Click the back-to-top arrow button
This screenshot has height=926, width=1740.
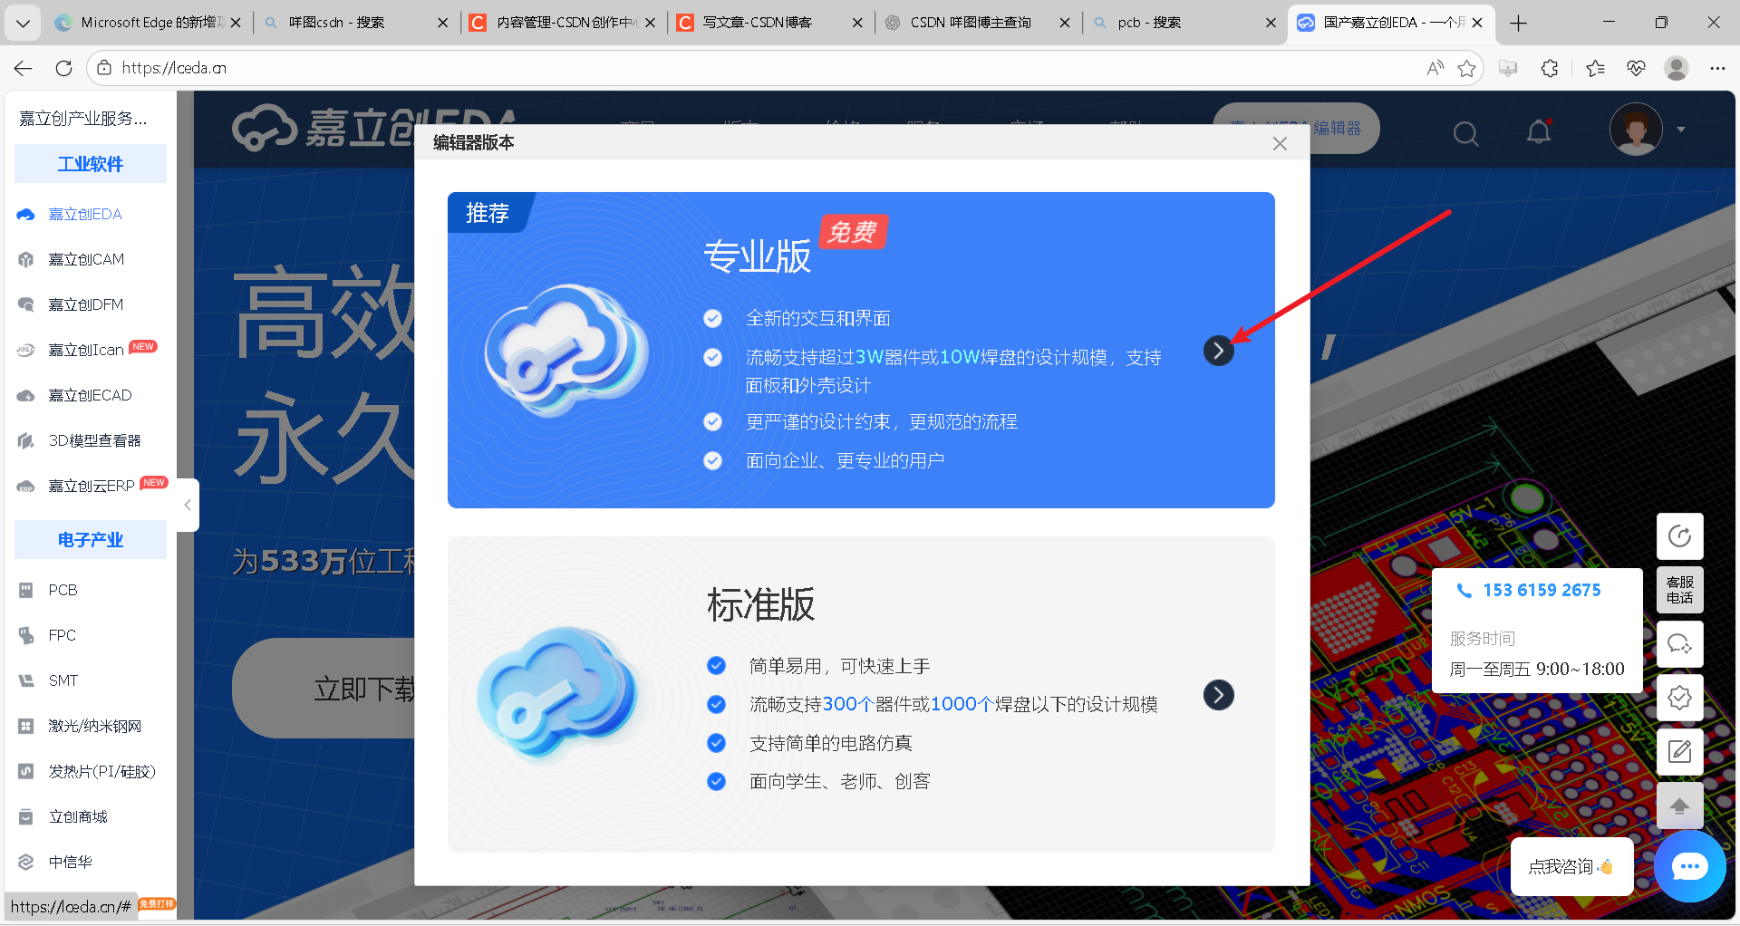[1680, 805]
